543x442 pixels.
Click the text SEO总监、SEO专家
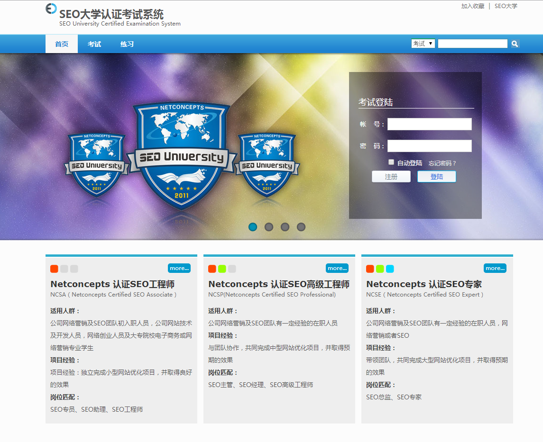tap(394, 397)
